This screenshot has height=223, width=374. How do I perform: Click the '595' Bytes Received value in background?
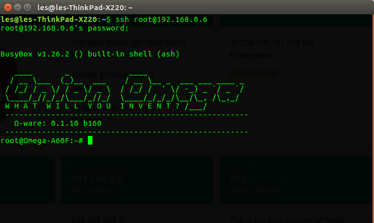238,179
